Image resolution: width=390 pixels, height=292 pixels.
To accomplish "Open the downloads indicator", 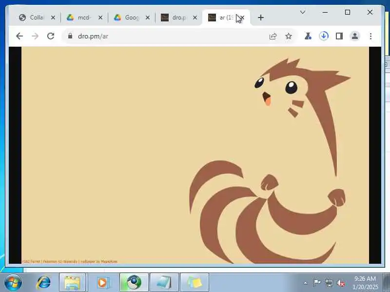I will [324, 36].
